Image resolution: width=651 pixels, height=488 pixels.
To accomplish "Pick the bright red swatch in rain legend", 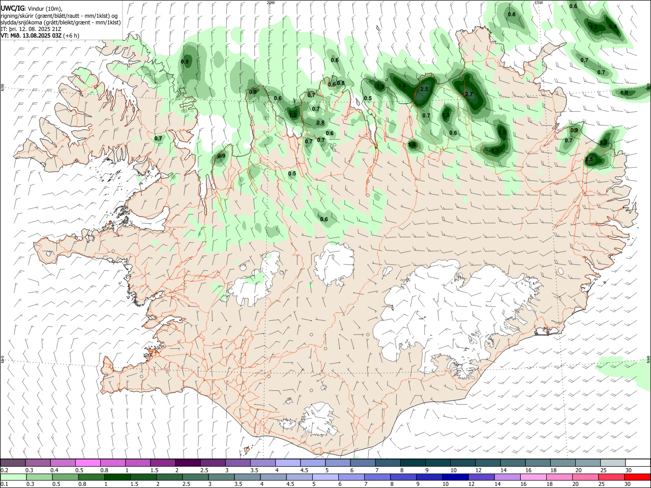I will coord(637,477).
